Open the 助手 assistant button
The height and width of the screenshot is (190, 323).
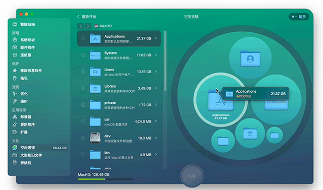pyautogui.click(x=299, y=17)
